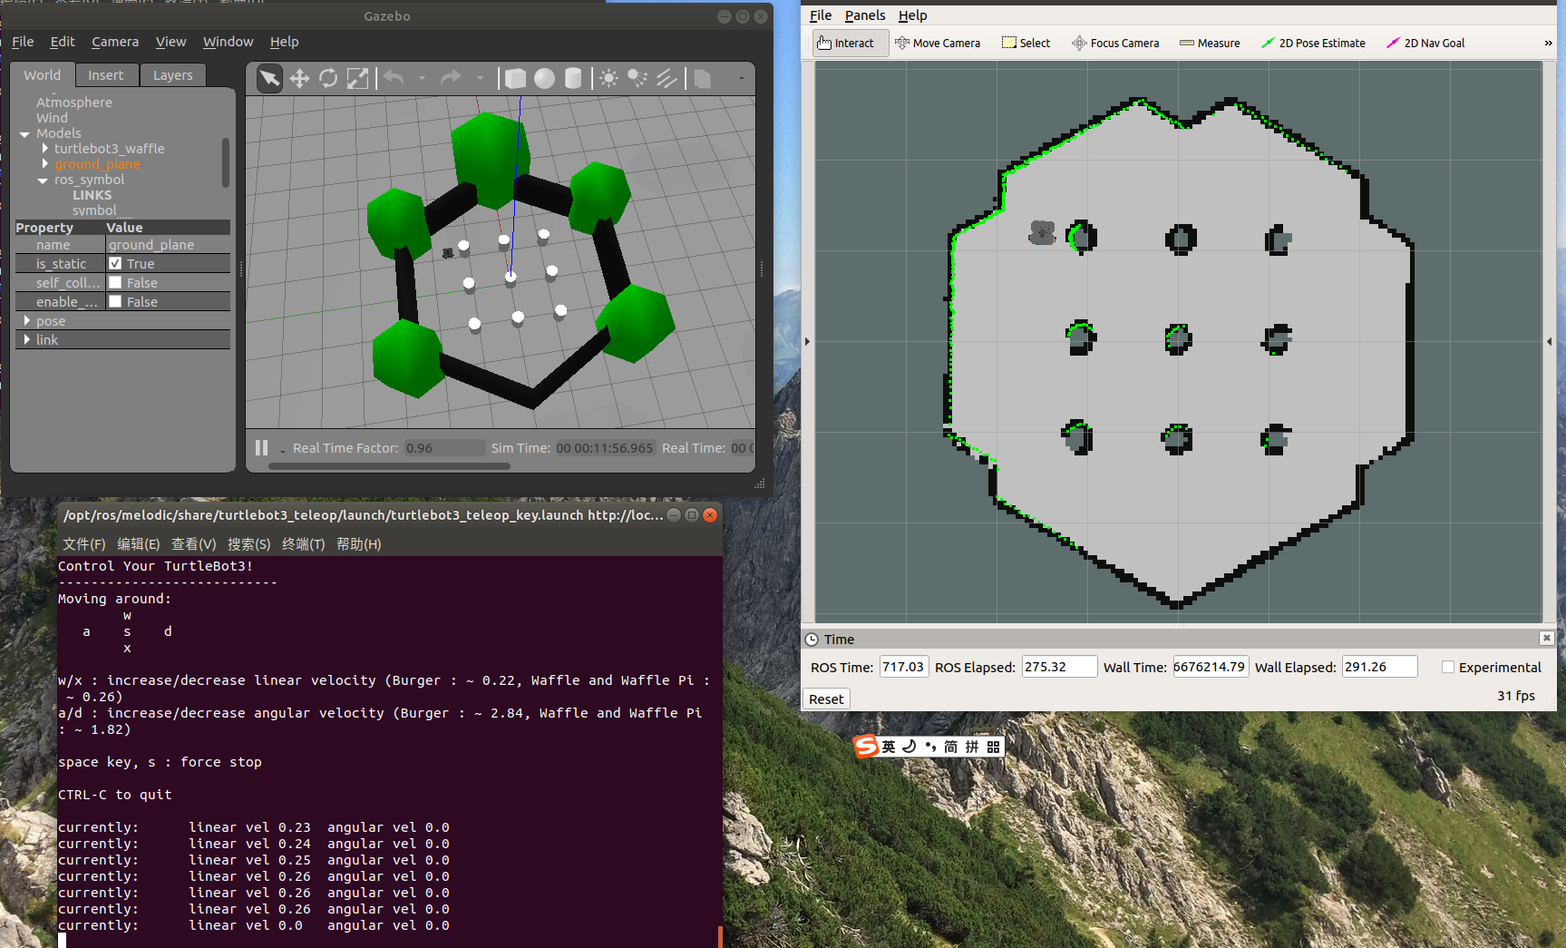Insert a cylinder shape in Gazebo
This screenshot has height=948, width=1566.
[x=573, y=78]
